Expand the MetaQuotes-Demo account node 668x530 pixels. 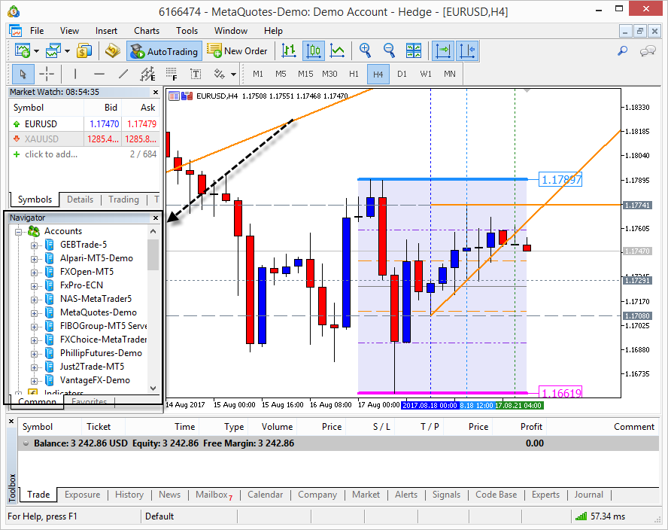point(34,312)
